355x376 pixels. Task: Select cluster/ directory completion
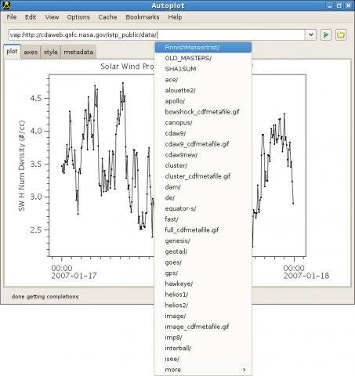pyautogui.click(x=203, y=165)
